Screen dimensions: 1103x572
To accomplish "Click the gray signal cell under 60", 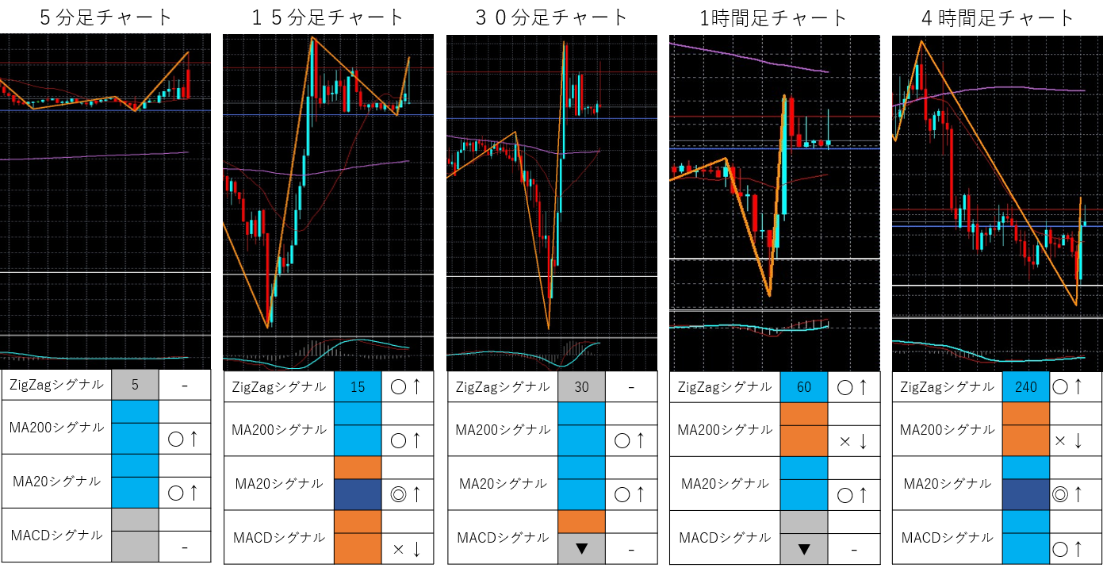I will pos(805,520).
